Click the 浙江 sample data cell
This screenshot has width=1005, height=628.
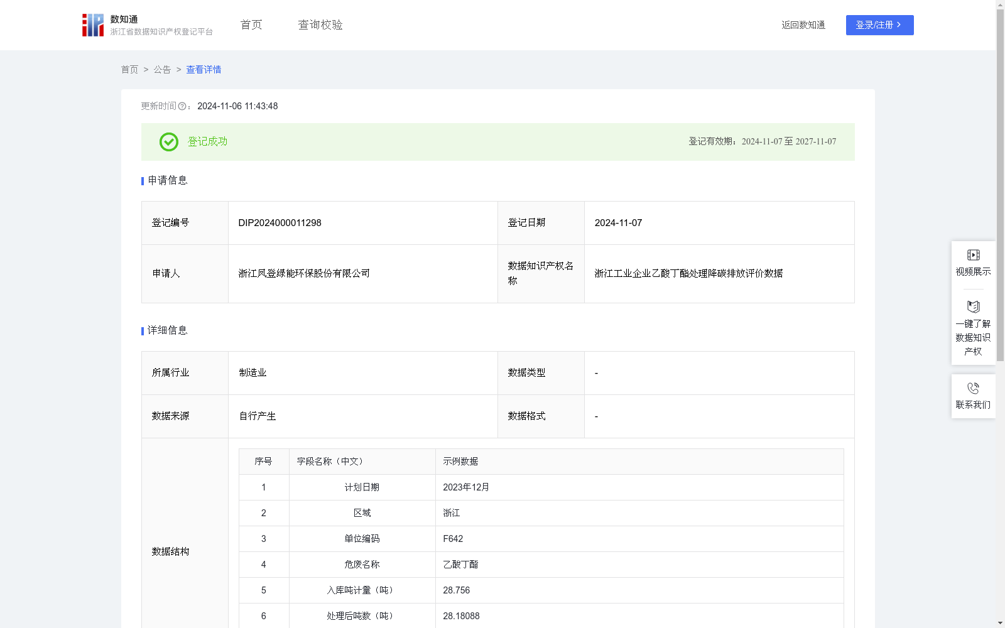click(x=639, y=513)
